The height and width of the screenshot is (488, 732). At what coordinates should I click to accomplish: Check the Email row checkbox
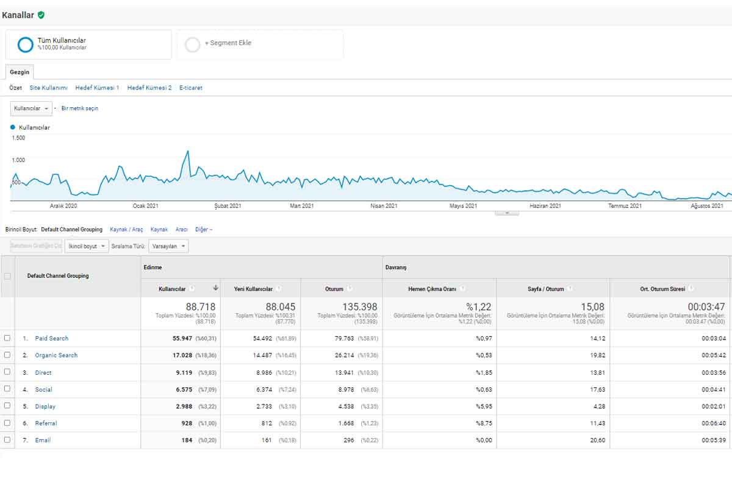point(7,439)
